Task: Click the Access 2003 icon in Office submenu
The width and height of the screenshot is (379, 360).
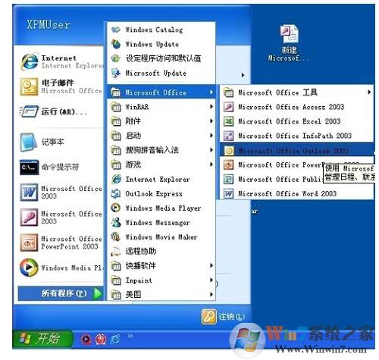Action: coord(229,107)
